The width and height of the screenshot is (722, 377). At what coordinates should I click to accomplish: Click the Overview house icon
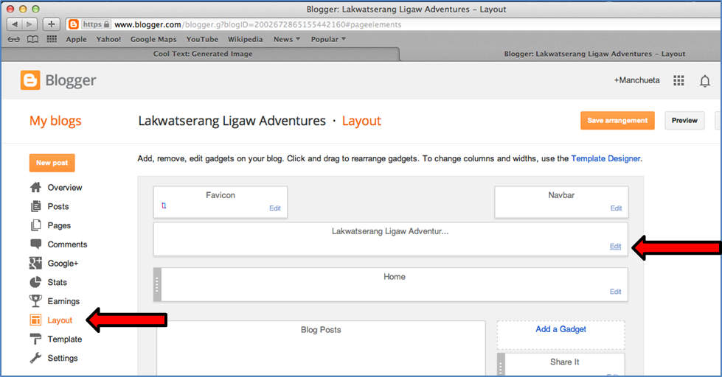pos(35,188)
